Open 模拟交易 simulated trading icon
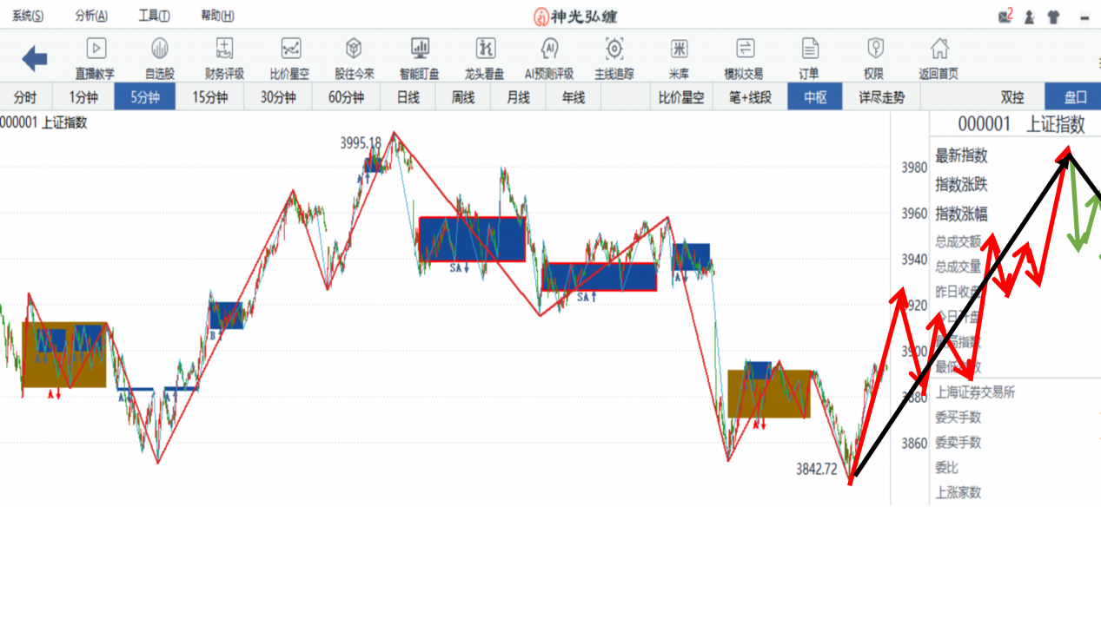1101x619 pixels. click(744, 49)
